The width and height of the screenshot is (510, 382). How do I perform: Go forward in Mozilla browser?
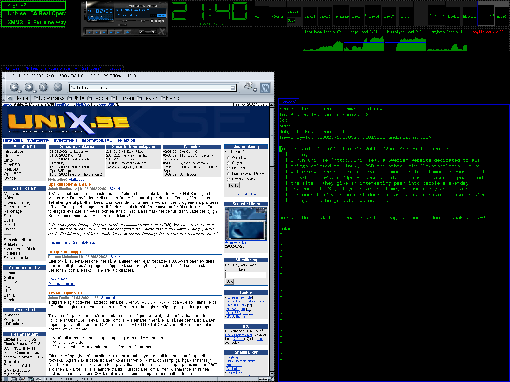29,87
